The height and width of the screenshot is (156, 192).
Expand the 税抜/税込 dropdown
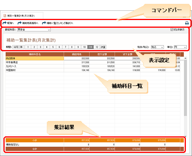pyautogui.click(x=157, y=47)
